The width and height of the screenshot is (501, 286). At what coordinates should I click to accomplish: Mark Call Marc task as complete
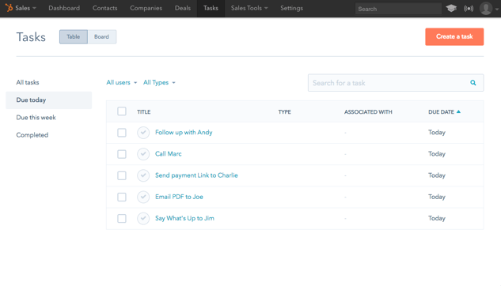point(143,154)
